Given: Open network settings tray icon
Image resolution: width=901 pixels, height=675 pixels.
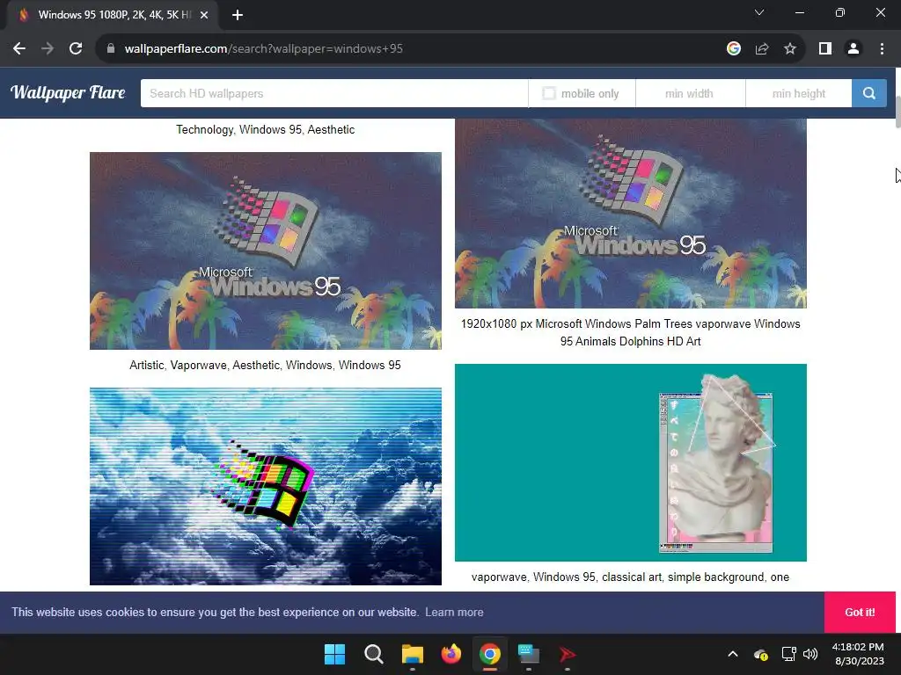Looking at the screenshot, I should [788, 654].
